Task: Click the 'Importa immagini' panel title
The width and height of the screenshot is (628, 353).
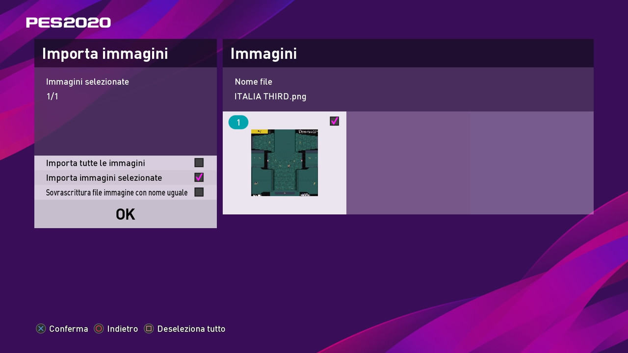Action: [x=105, y=53]
